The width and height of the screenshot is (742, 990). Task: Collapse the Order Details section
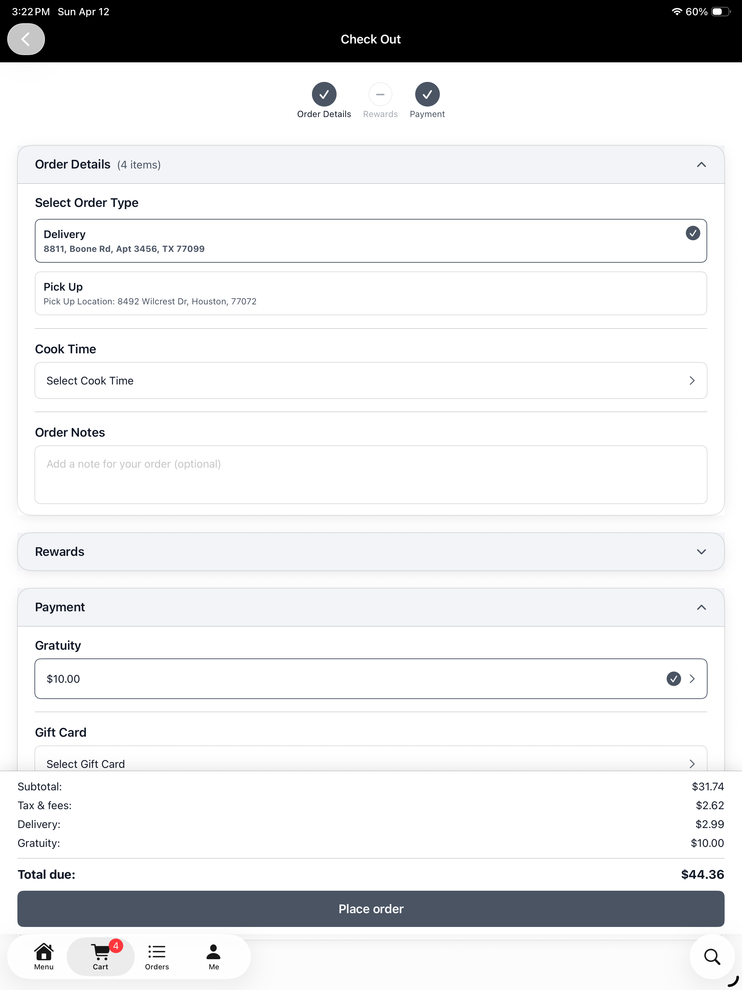tap(701, 165)
